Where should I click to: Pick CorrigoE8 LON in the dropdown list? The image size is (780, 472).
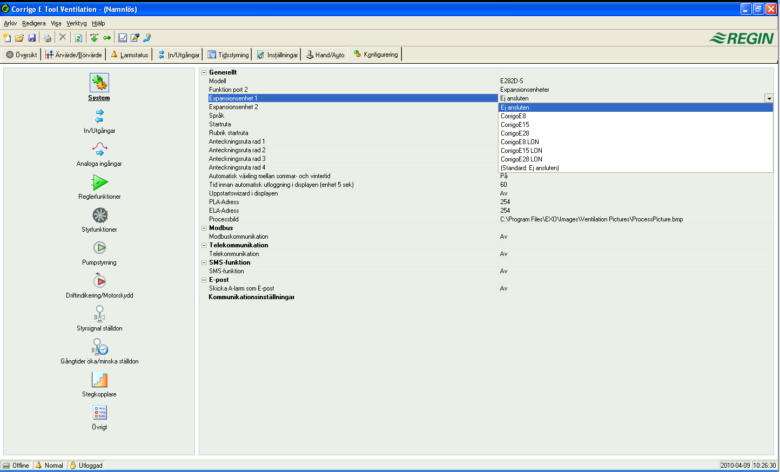tap(635, 142)
